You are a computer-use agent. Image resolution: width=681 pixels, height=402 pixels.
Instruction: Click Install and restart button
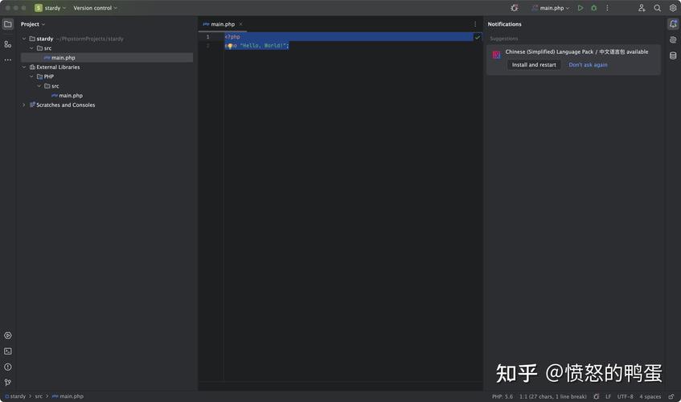coord(534,64)
